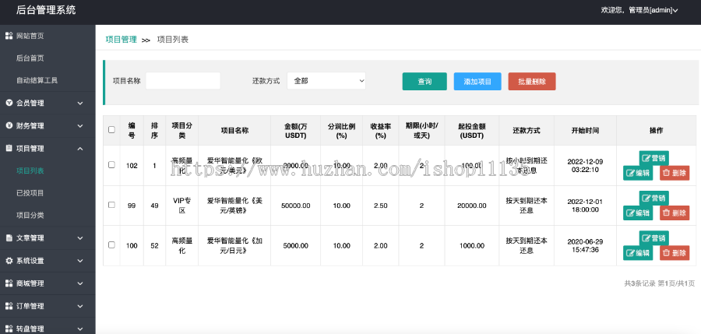This screenshot has width=701, height=334.
Task: Open the admin user dropdown in header
Action: click(x=639, y=10)
